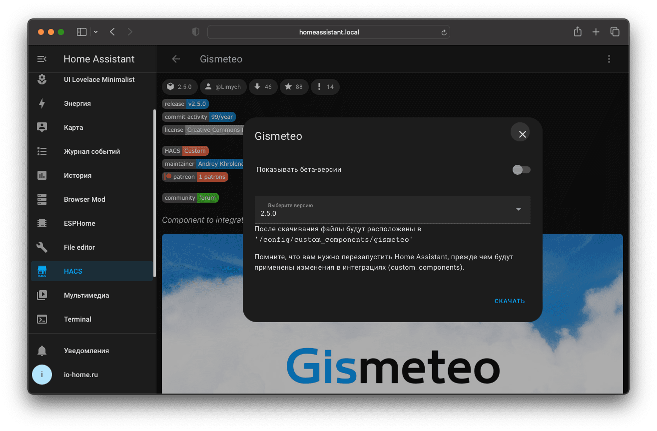Open the File editor wrench icon
The image size is (657, 431).
[x=42, y=247]
